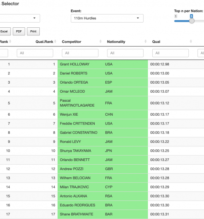Click qualifying time 00:00:13.07
Image resolution: width=204 pixels, height=219 pixels.
click(160, 92)
